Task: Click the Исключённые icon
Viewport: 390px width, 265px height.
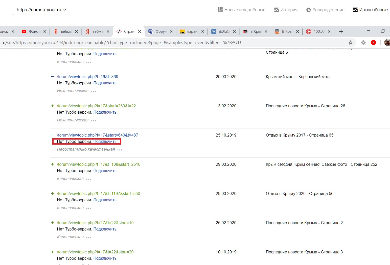Action: [x=355, y=10]
